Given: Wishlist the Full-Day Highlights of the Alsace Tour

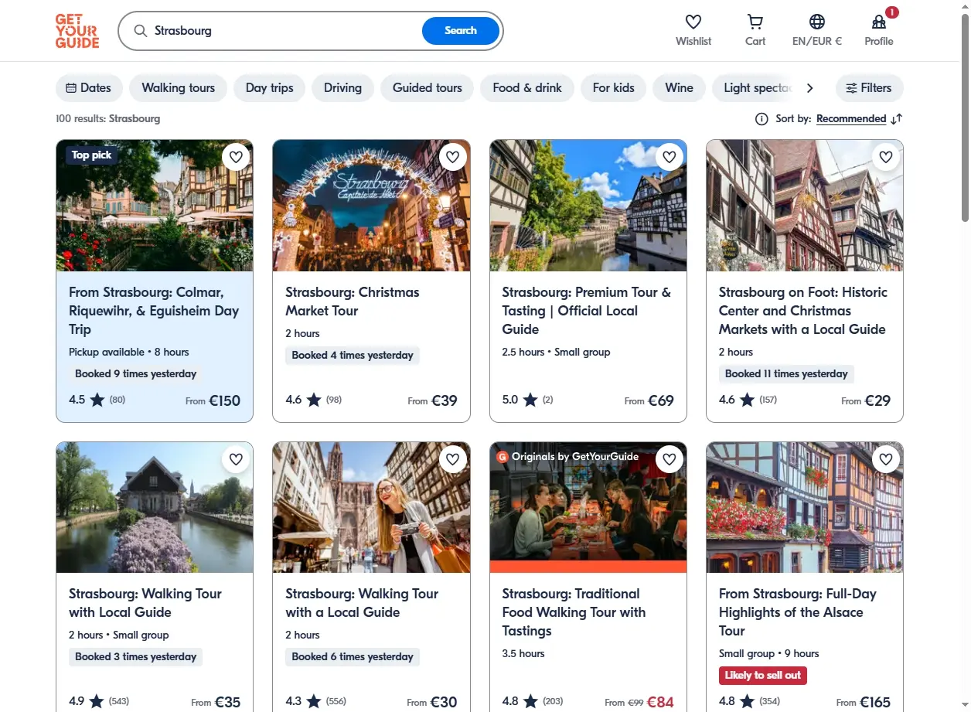Looking at the screenshot, I should 886,459.
